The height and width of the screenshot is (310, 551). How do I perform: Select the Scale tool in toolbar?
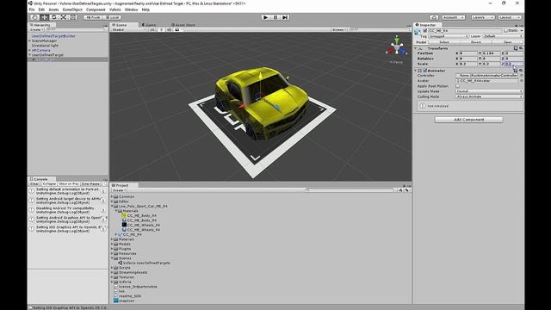pos(63,17)
